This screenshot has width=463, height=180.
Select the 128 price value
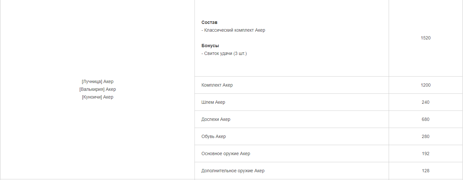(x=426, y=171)
